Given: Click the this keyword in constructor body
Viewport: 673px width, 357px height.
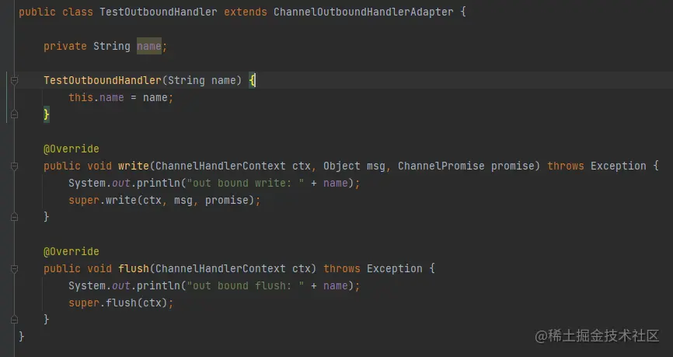Looking at the screenshot, I should point(81,97).
